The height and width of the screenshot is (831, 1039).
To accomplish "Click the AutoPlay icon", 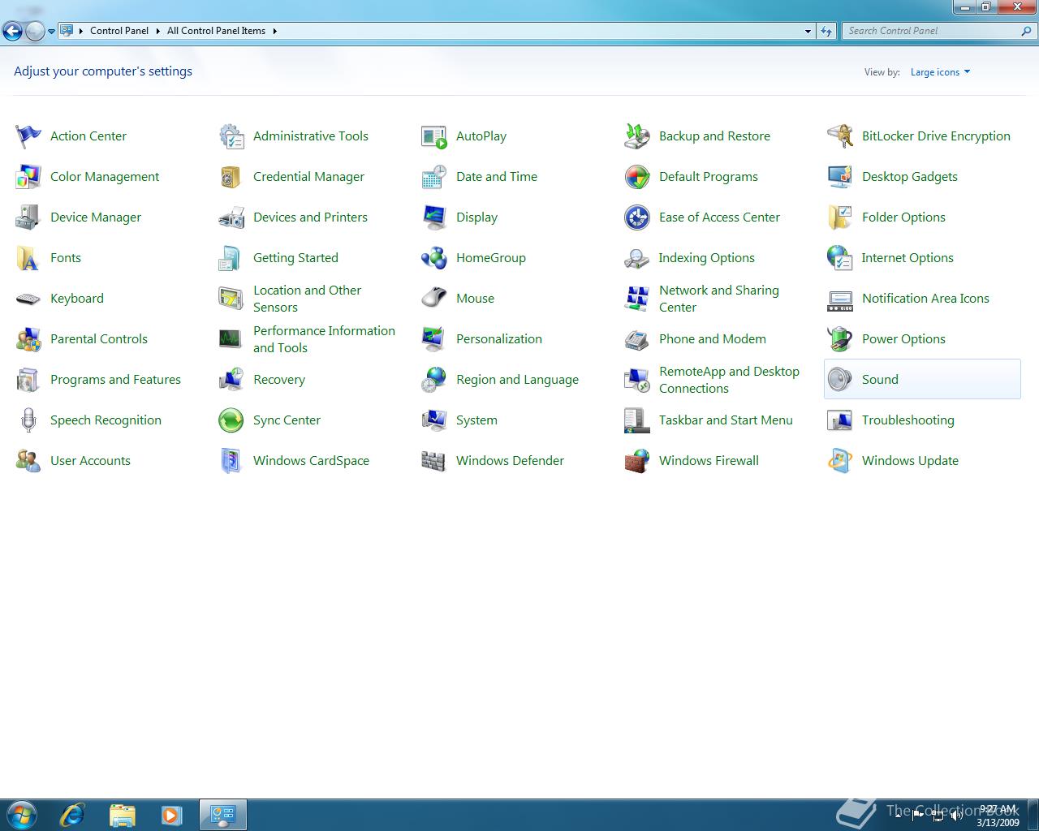I will 434,136.
